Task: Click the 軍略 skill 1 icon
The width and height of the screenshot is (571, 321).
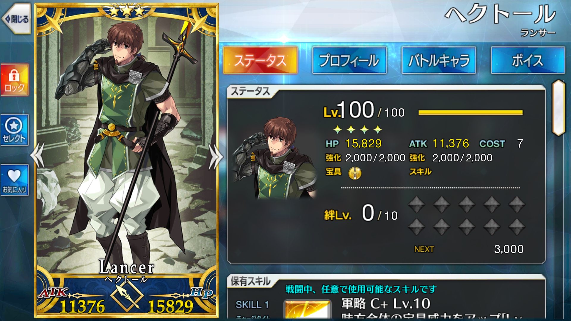Action: [x=308, y=310]
